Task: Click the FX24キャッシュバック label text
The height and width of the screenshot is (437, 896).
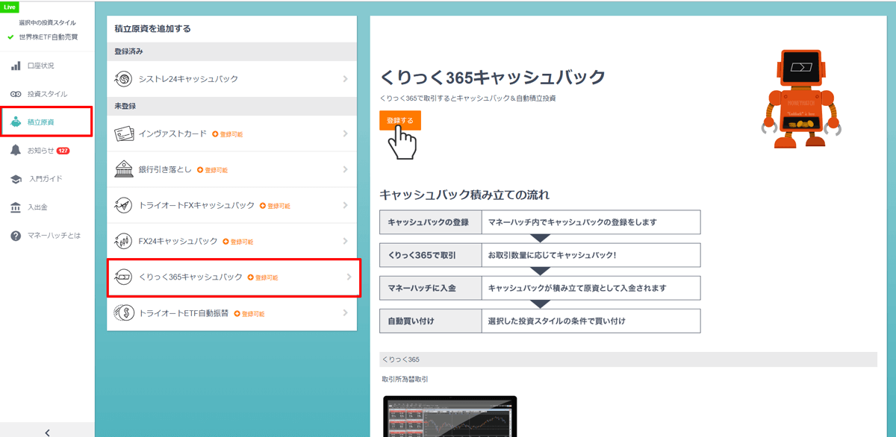Action: (x=178, y=241)
